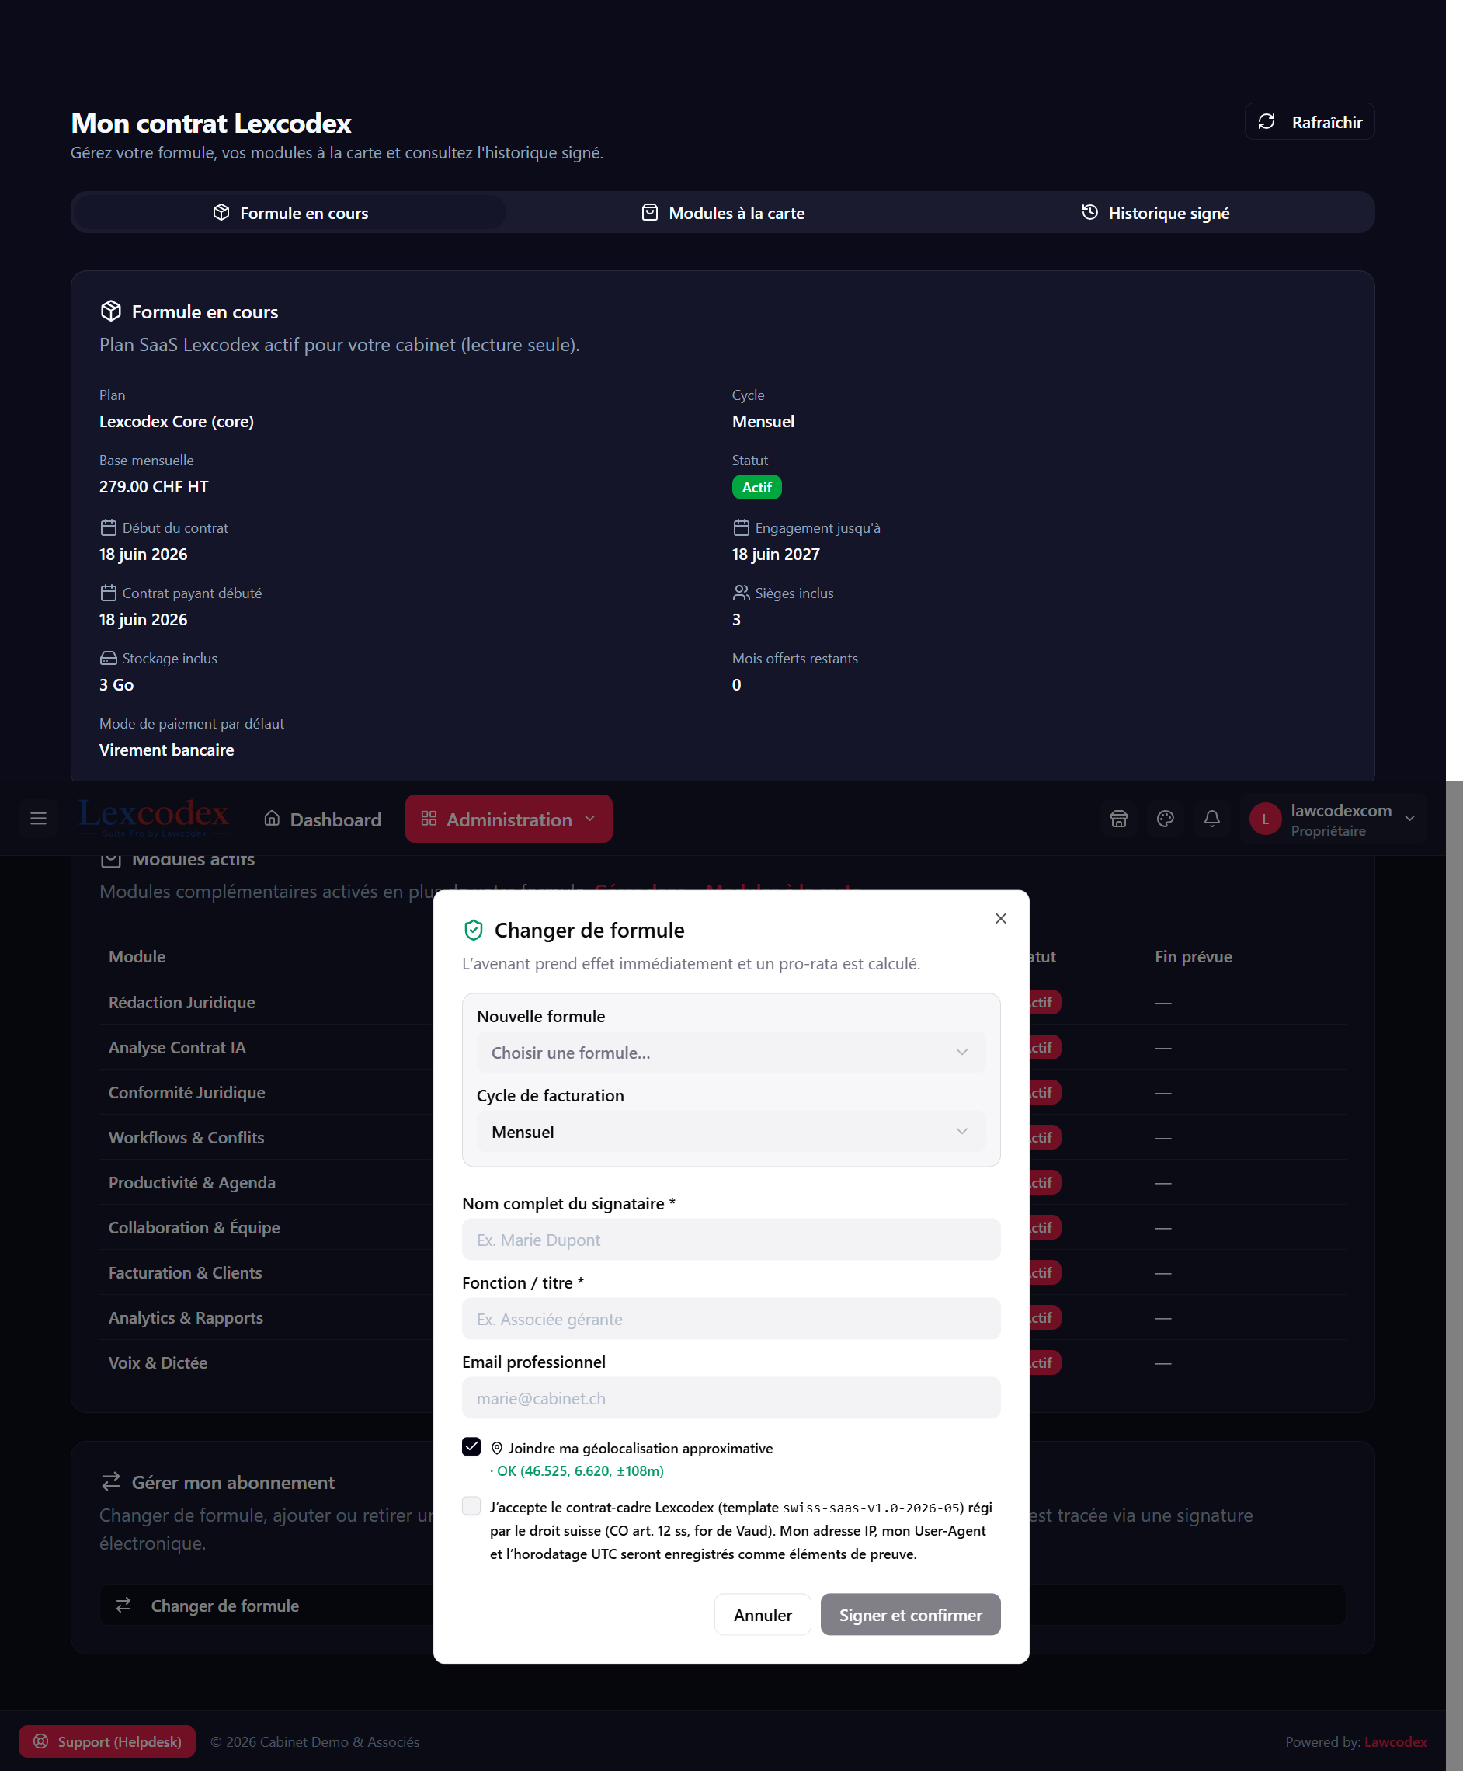The width and height of the screenshot is (1463, 1771).
Task: Open the marketplace store icon
Action: tap(1118, 819)
